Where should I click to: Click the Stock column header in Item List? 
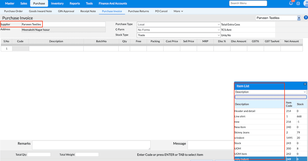coord(300,104)
